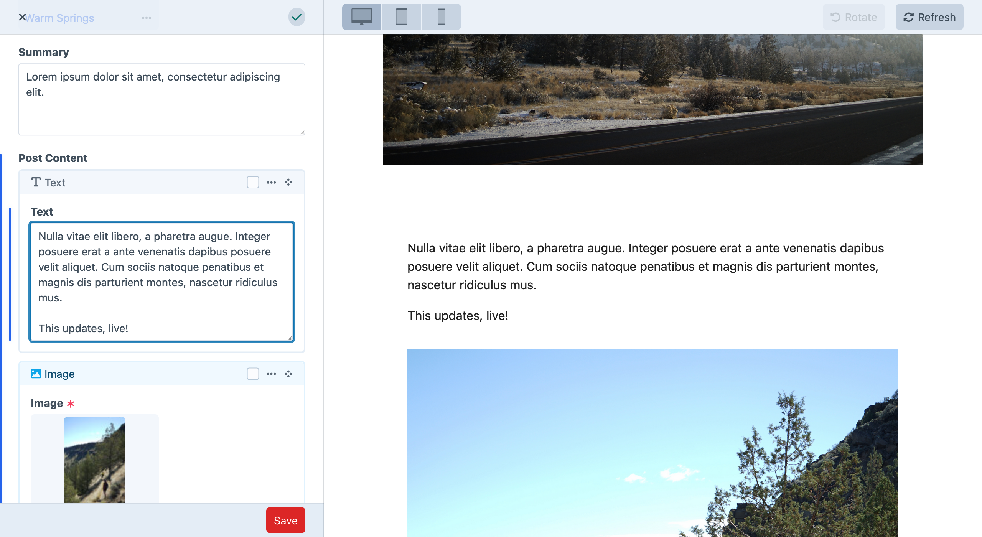This screenshot has height=537, width=982.
Task: Switch to desktop preview mode
Action: [361, 16]
